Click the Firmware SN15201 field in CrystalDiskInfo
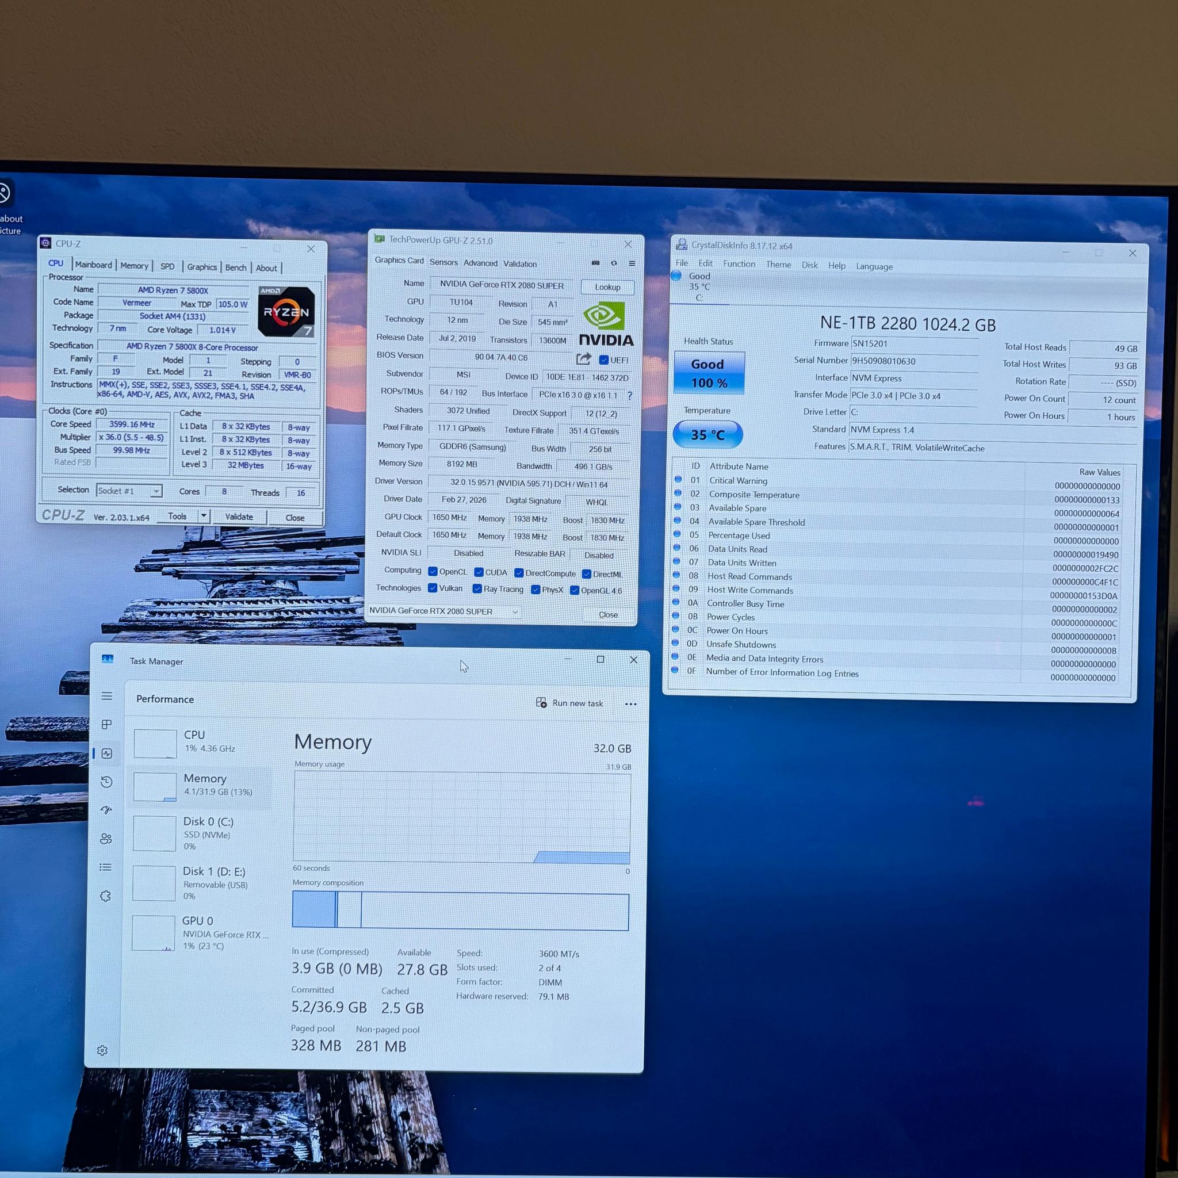Viewport: 1178px width, 1178px height. pos(914,344)
